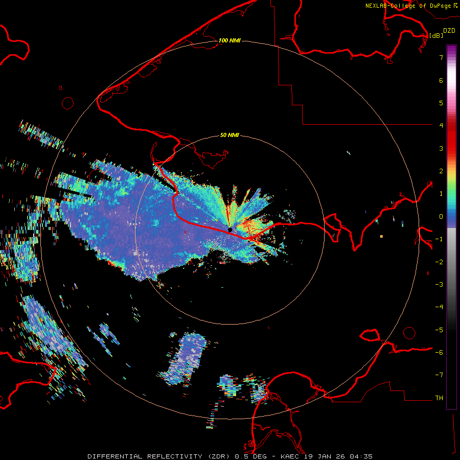
Task: Click the -1 value on color scale
Action: [439, 239]
